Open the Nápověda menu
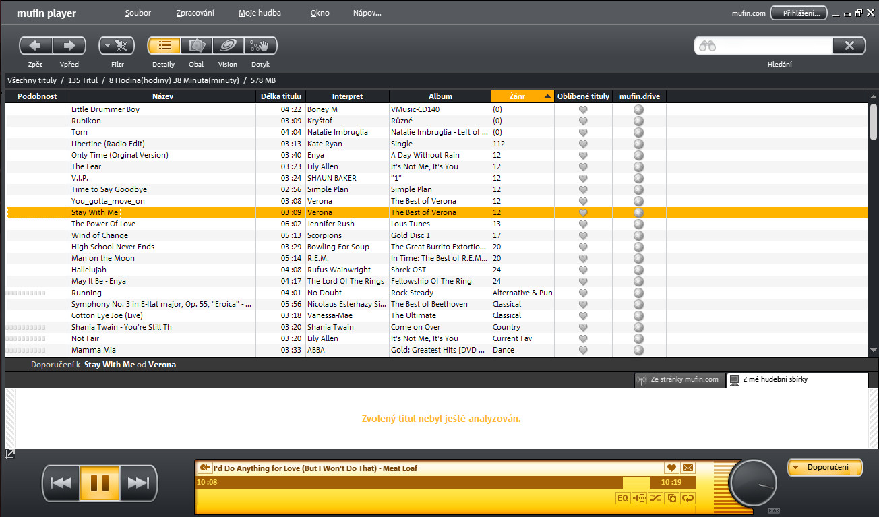Viewport: 879px width, 517px height. point(367,13)
